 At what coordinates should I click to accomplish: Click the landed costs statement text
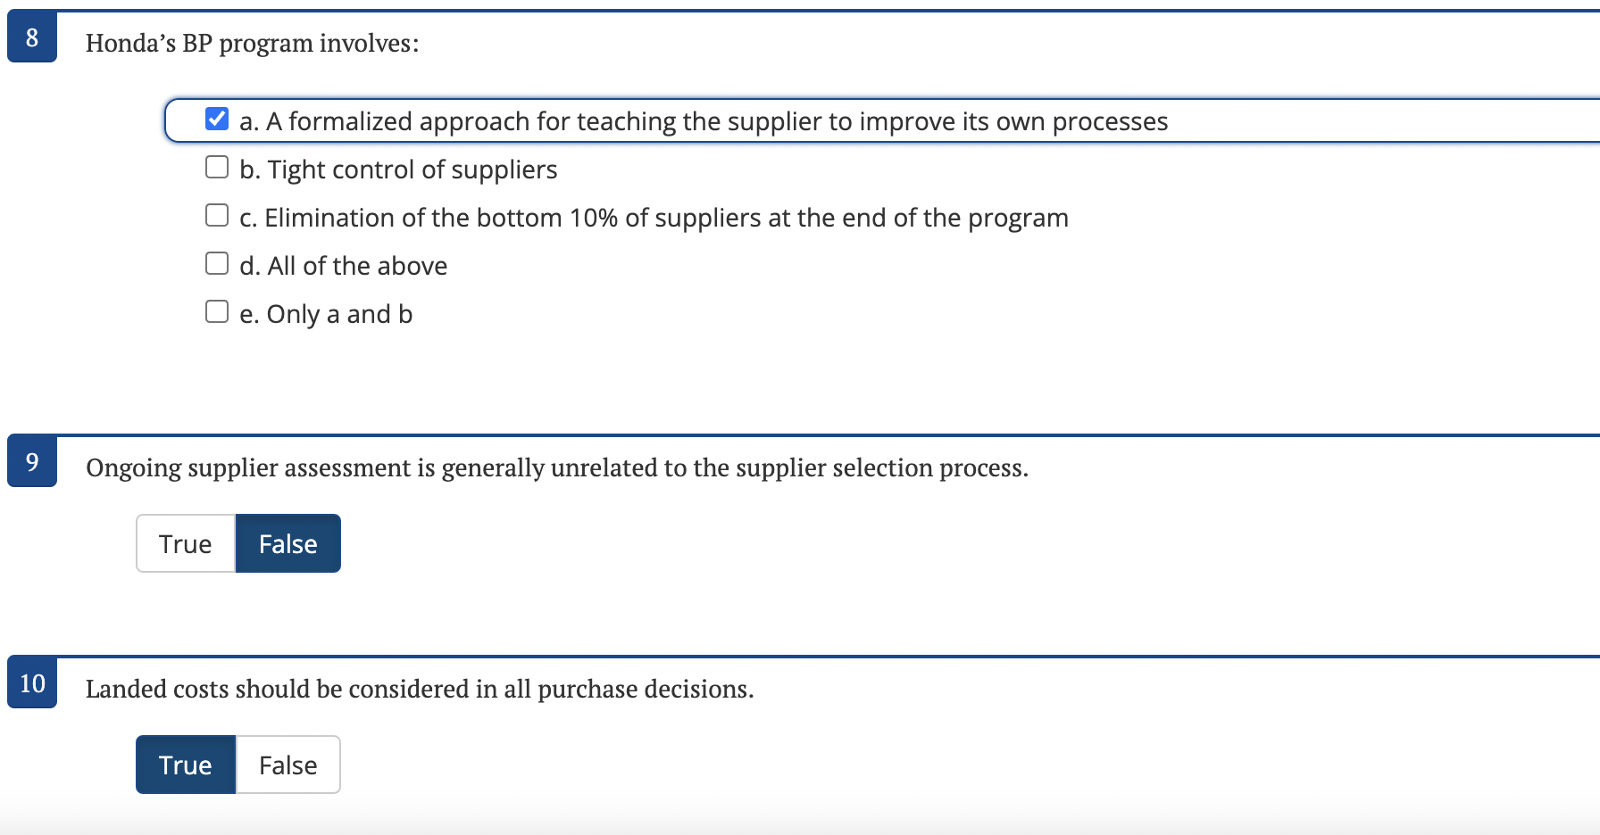pyautogui.click(x=420, y=688)
